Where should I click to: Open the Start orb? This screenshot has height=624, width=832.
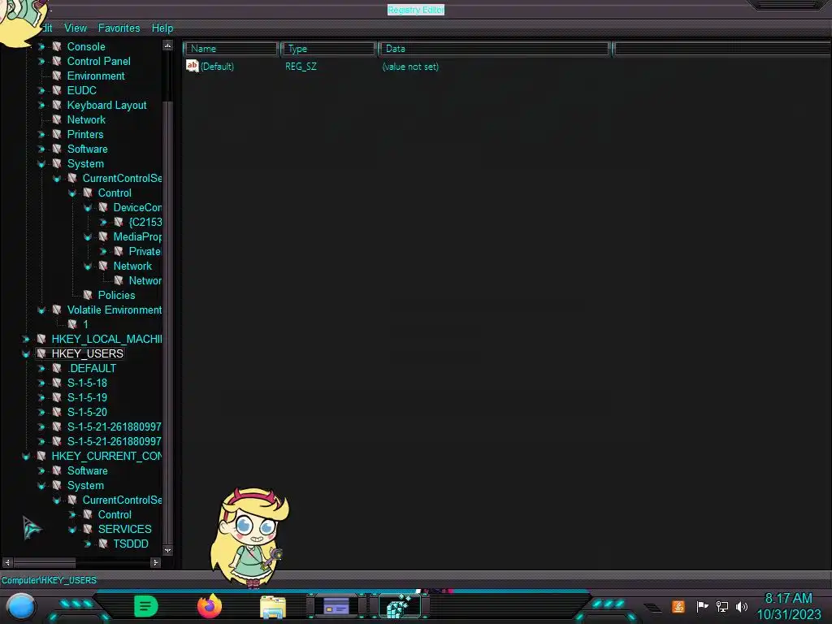coord(20,606)
